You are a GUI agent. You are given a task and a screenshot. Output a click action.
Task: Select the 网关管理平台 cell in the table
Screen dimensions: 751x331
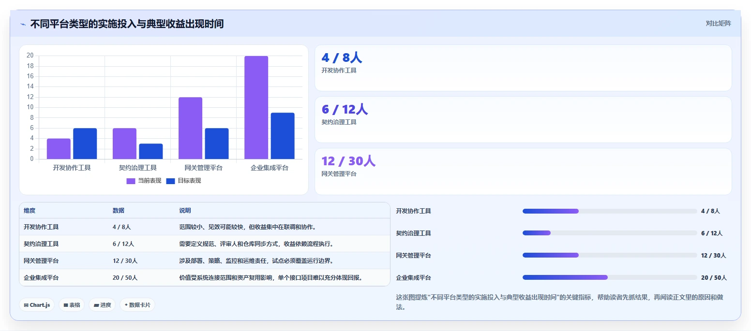(x=41, y=261)
